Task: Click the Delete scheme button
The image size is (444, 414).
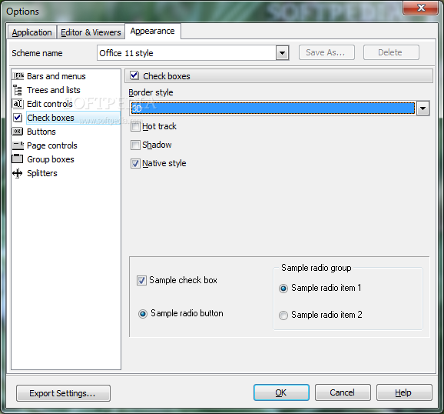Action: coord(391,52)
